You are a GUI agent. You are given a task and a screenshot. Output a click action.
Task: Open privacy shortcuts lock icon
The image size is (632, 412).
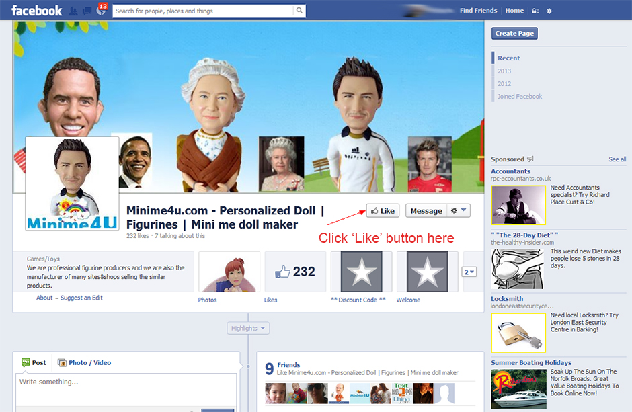pyautogui.click(x=535, y=11)
